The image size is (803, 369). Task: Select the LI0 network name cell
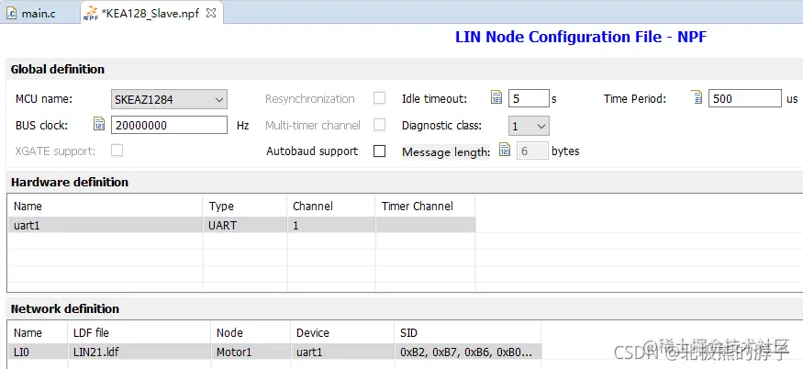pos(38,352)
